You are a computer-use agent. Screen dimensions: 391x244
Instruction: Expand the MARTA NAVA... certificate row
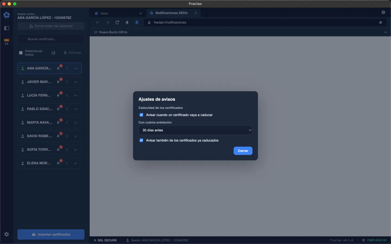75,123
